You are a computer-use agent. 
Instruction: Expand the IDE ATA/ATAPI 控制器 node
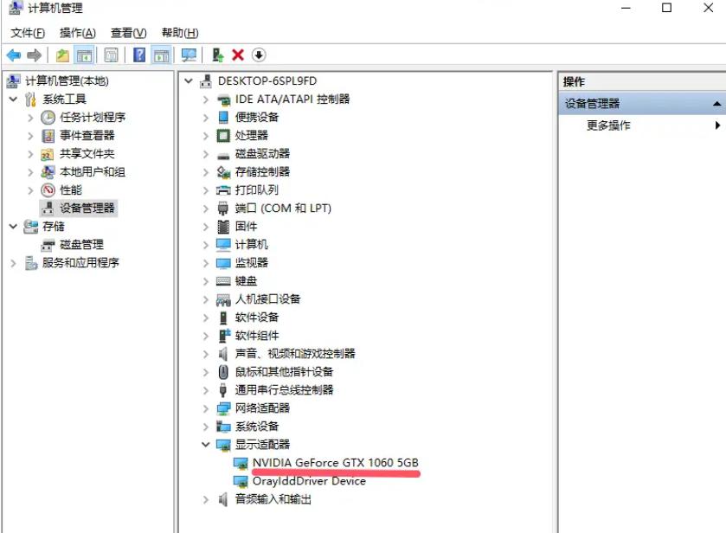coord(206,100)
